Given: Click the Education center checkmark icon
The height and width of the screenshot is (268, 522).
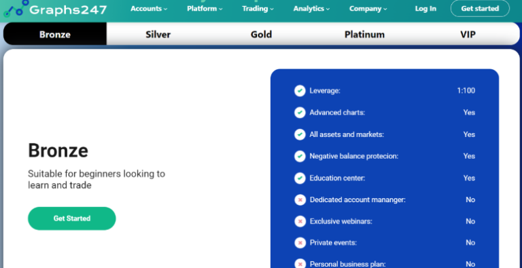Looking at the screenshot, I should [300, 178].
